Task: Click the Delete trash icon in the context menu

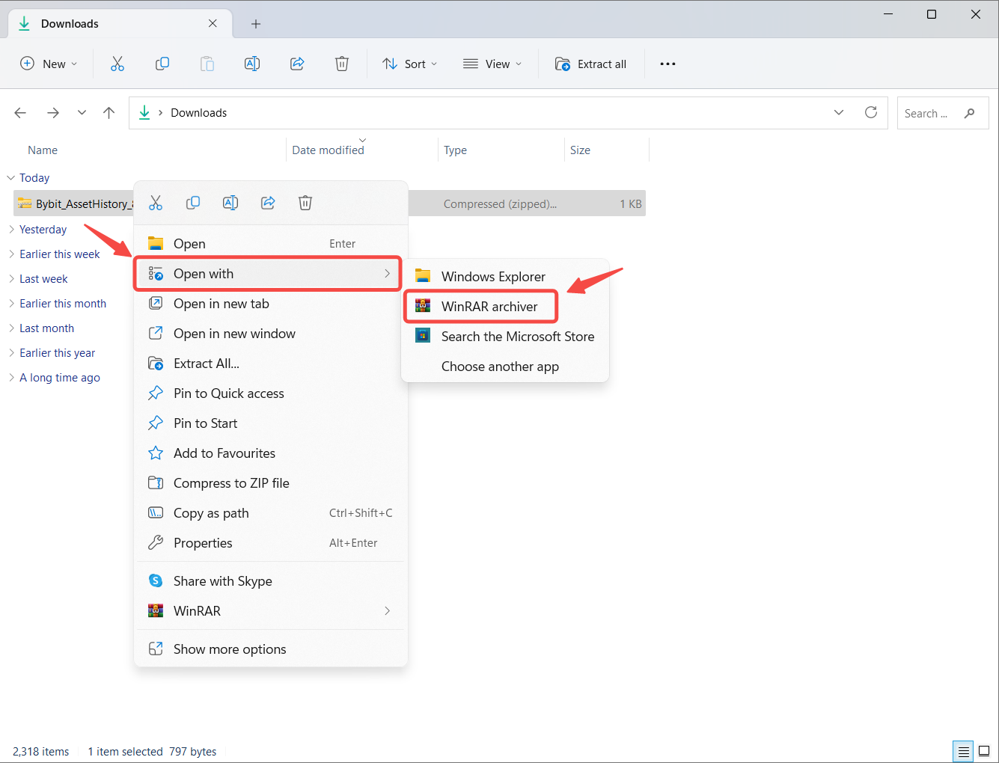Action: pyautogui.click(x=305, y=203)
